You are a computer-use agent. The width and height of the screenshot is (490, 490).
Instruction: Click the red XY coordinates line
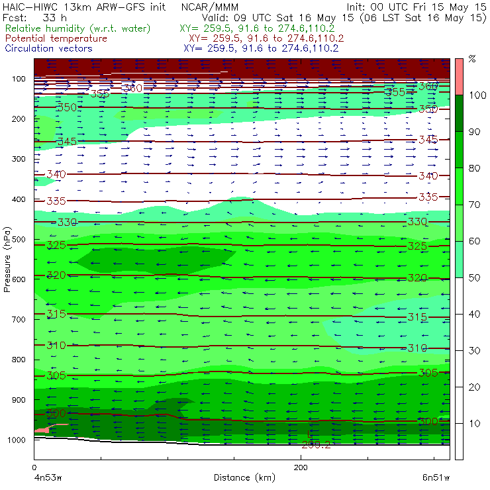pyautogui.click(x=266, y=38)
